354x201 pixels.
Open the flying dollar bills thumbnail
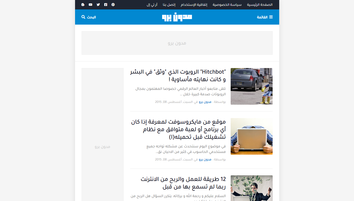(252, 188)
